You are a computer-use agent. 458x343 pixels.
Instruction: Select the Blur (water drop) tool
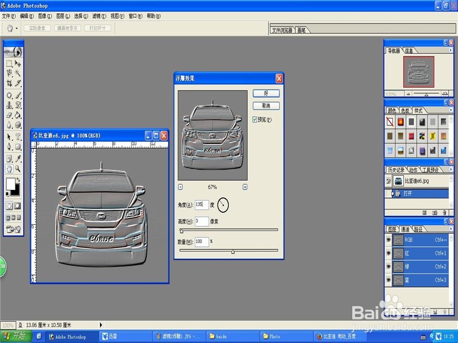[x=9, y=125]
